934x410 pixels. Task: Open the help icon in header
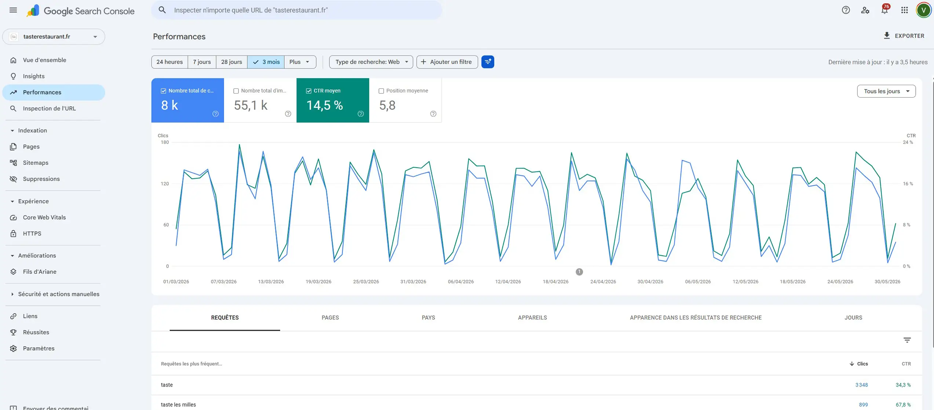click(x=846, y=10)
